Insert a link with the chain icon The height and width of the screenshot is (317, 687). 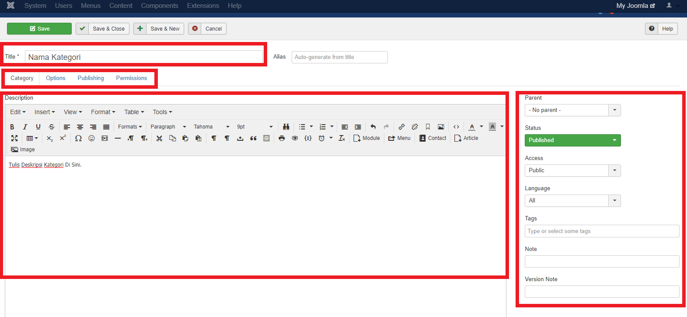click(401, 127)
